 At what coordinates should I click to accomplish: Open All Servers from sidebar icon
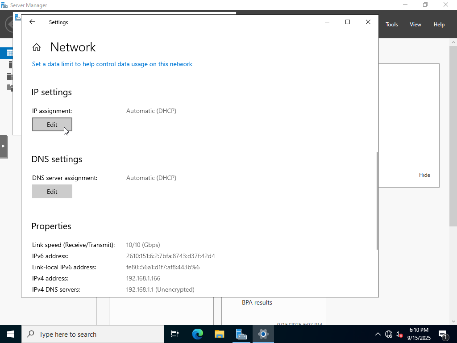coord(10,76)
